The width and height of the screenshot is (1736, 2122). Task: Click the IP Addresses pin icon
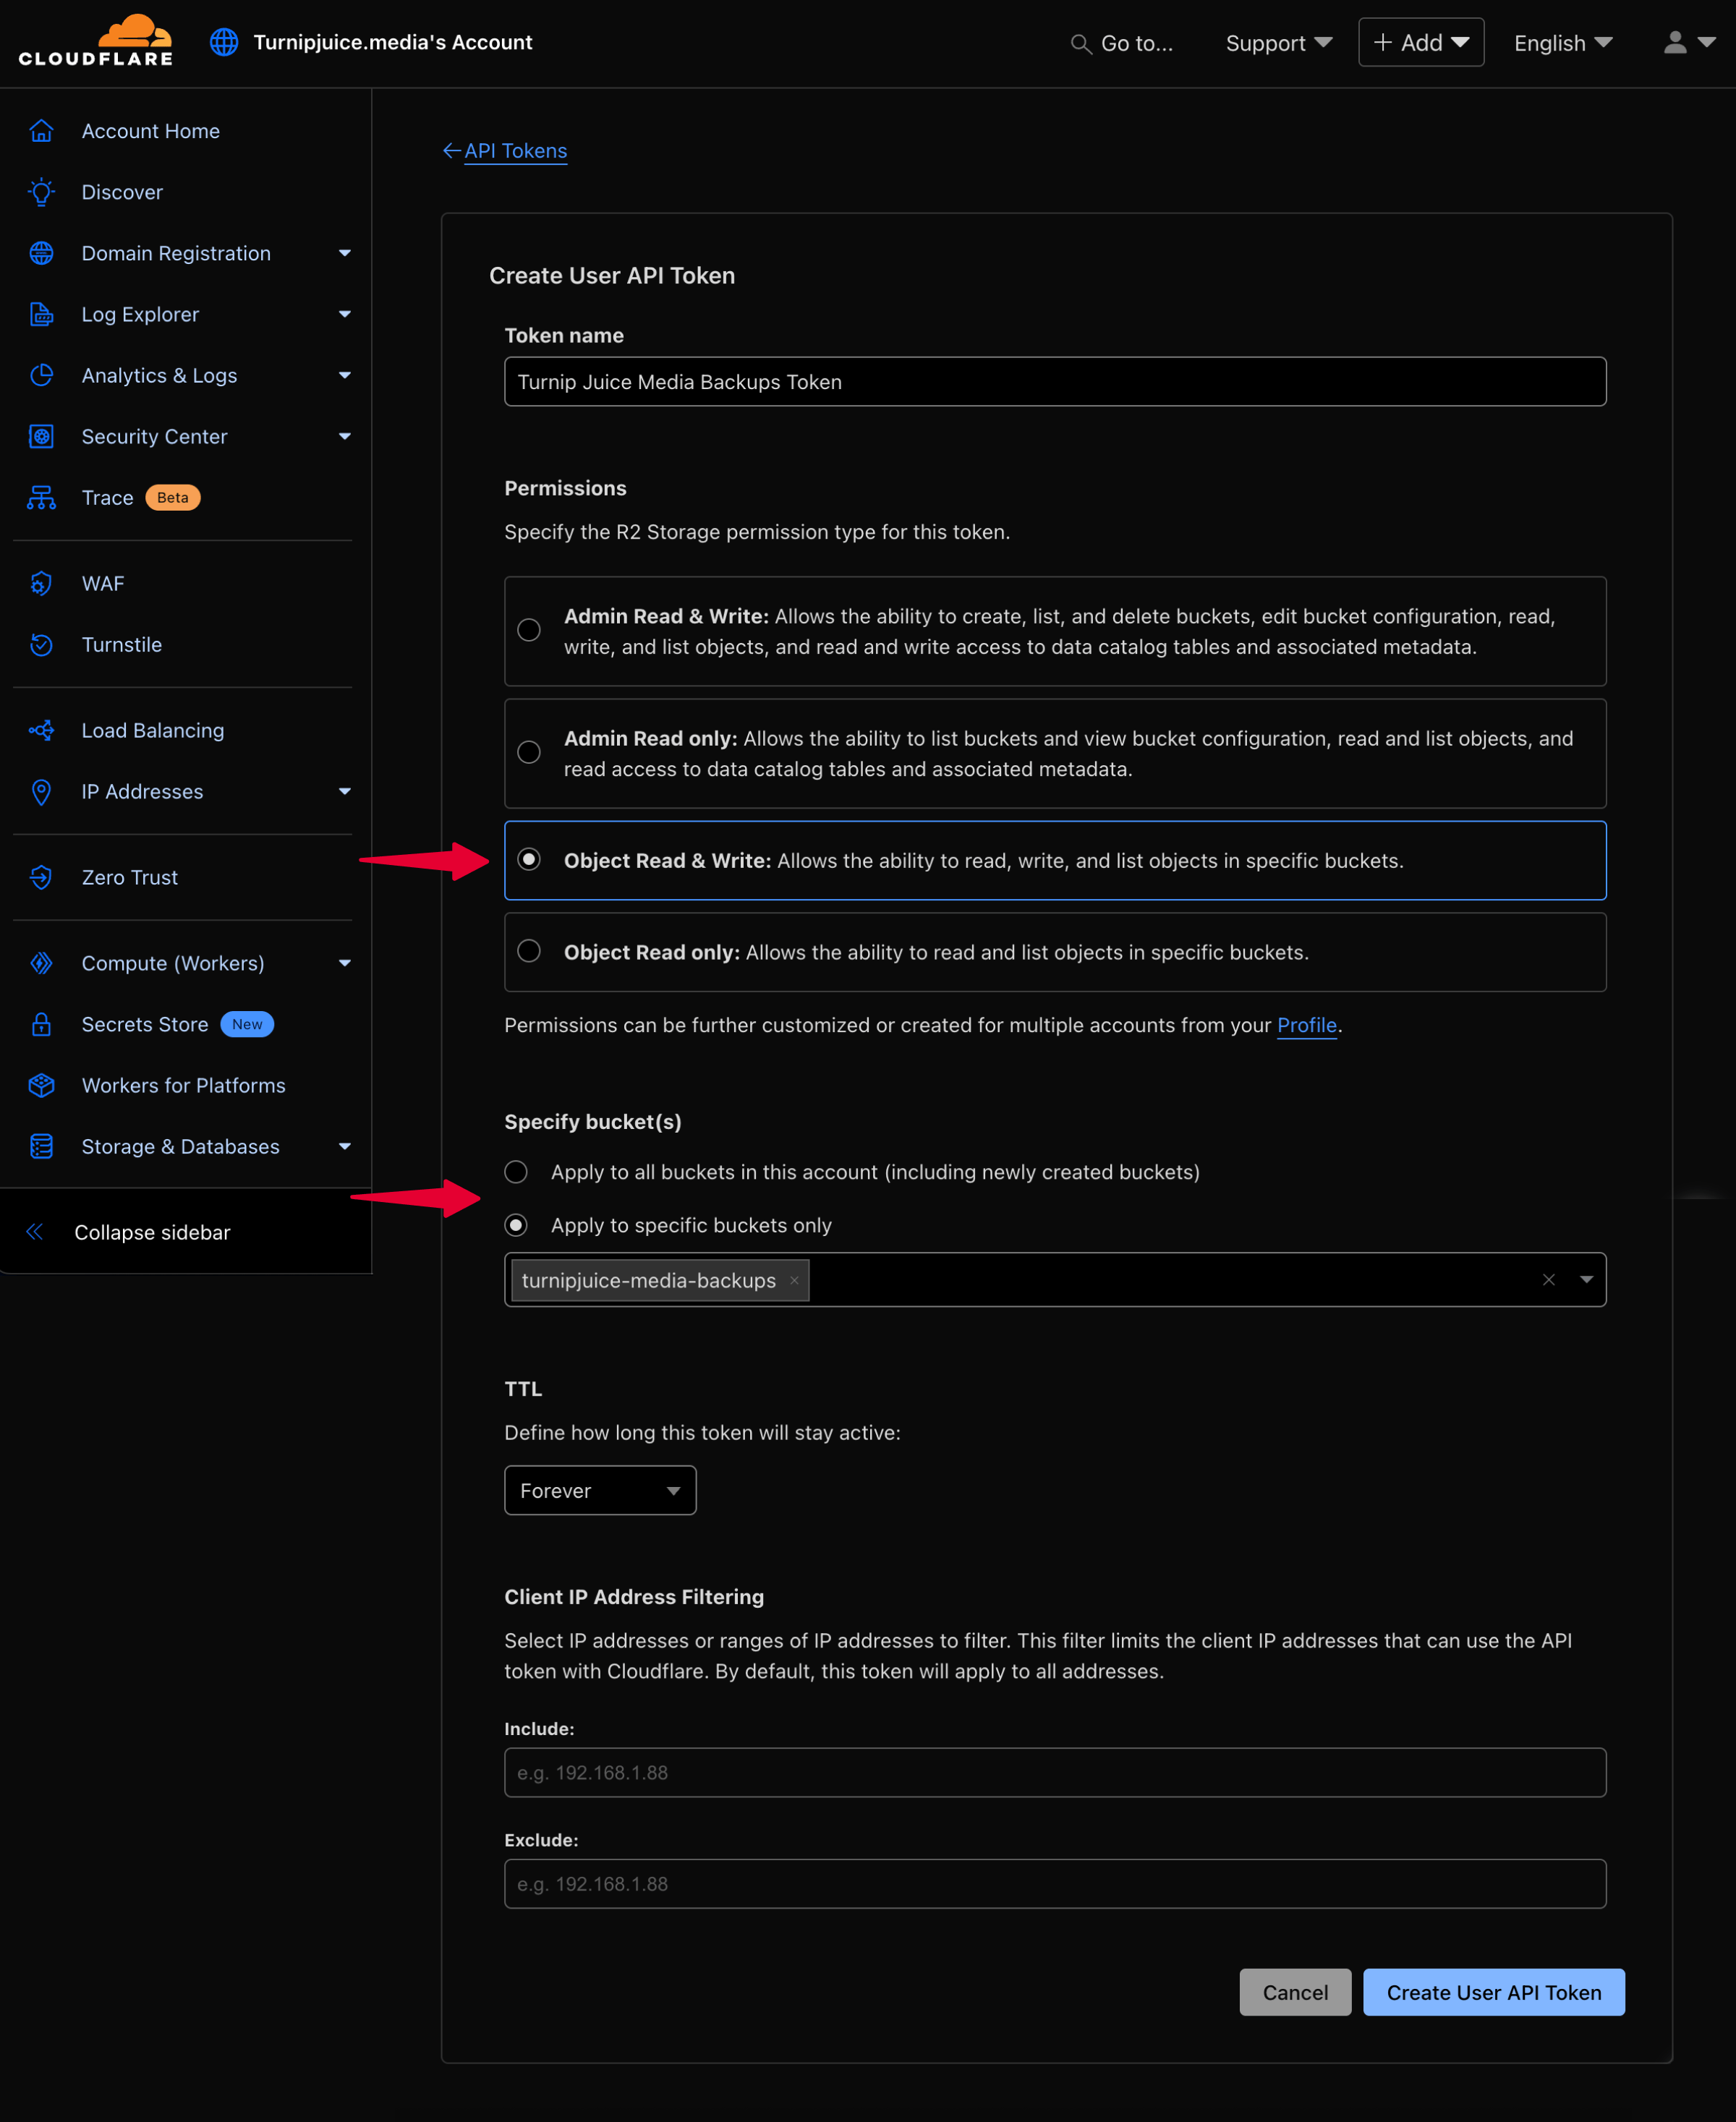[x=41, y=791]
